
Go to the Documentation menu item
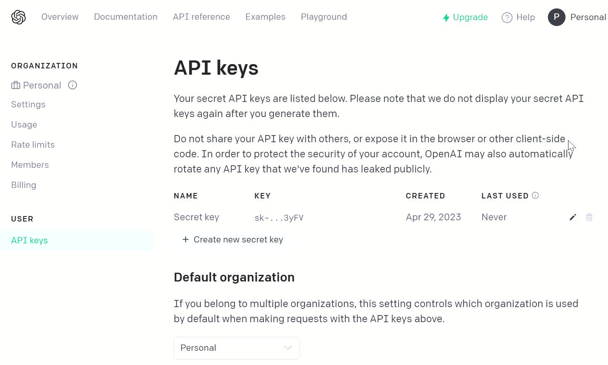pyautogui.click(x=126, y=17)
